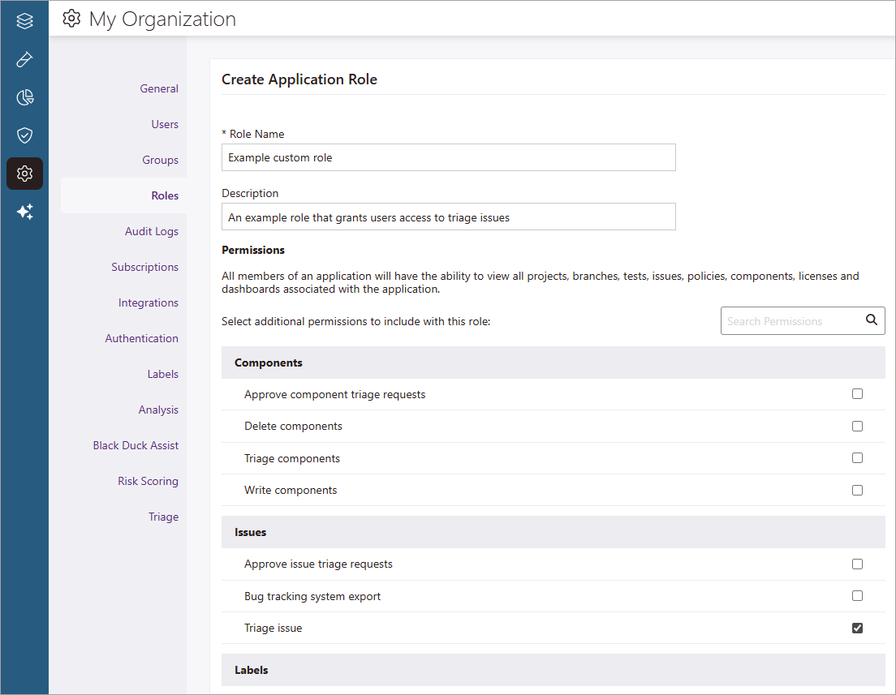This screenshot has height=695, width=896.
Task: Click into the Role Name text field
Action: (x=448, y=157)
